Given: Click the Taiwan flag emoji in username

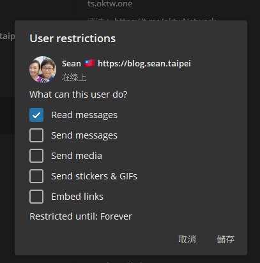Looking at the screenshot, I should coord(89,63).
